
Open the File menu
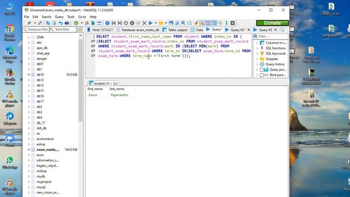[x=27, y=17]
